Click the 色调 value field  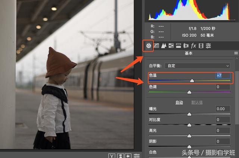coord(223,87)
